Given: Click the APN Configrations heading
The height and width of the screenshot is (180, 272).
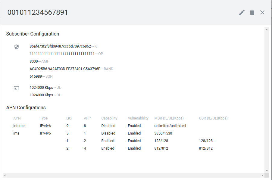Looking at the screenshot, I should pyautogui.click(x=26, y=107).
